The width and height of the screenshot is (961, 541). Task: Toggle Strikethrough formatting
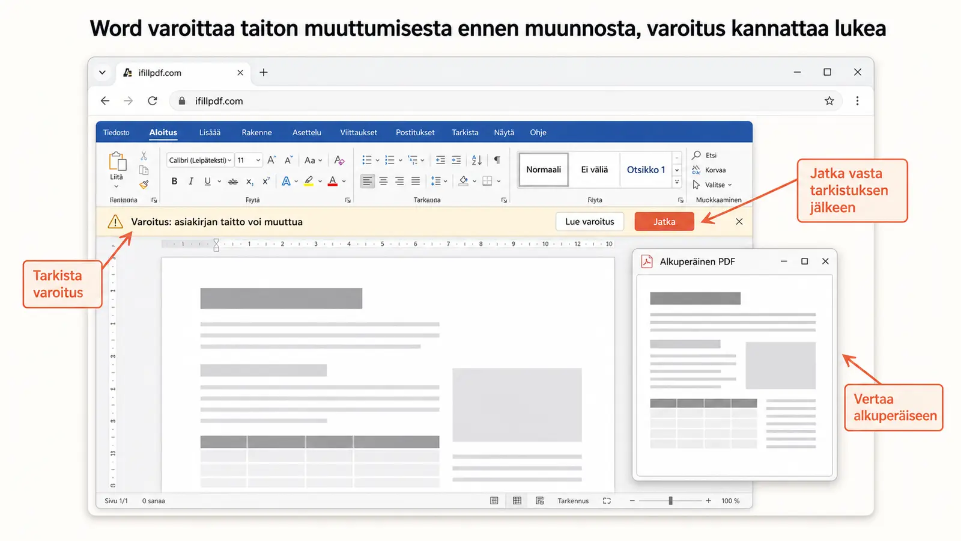pos(233,181)
